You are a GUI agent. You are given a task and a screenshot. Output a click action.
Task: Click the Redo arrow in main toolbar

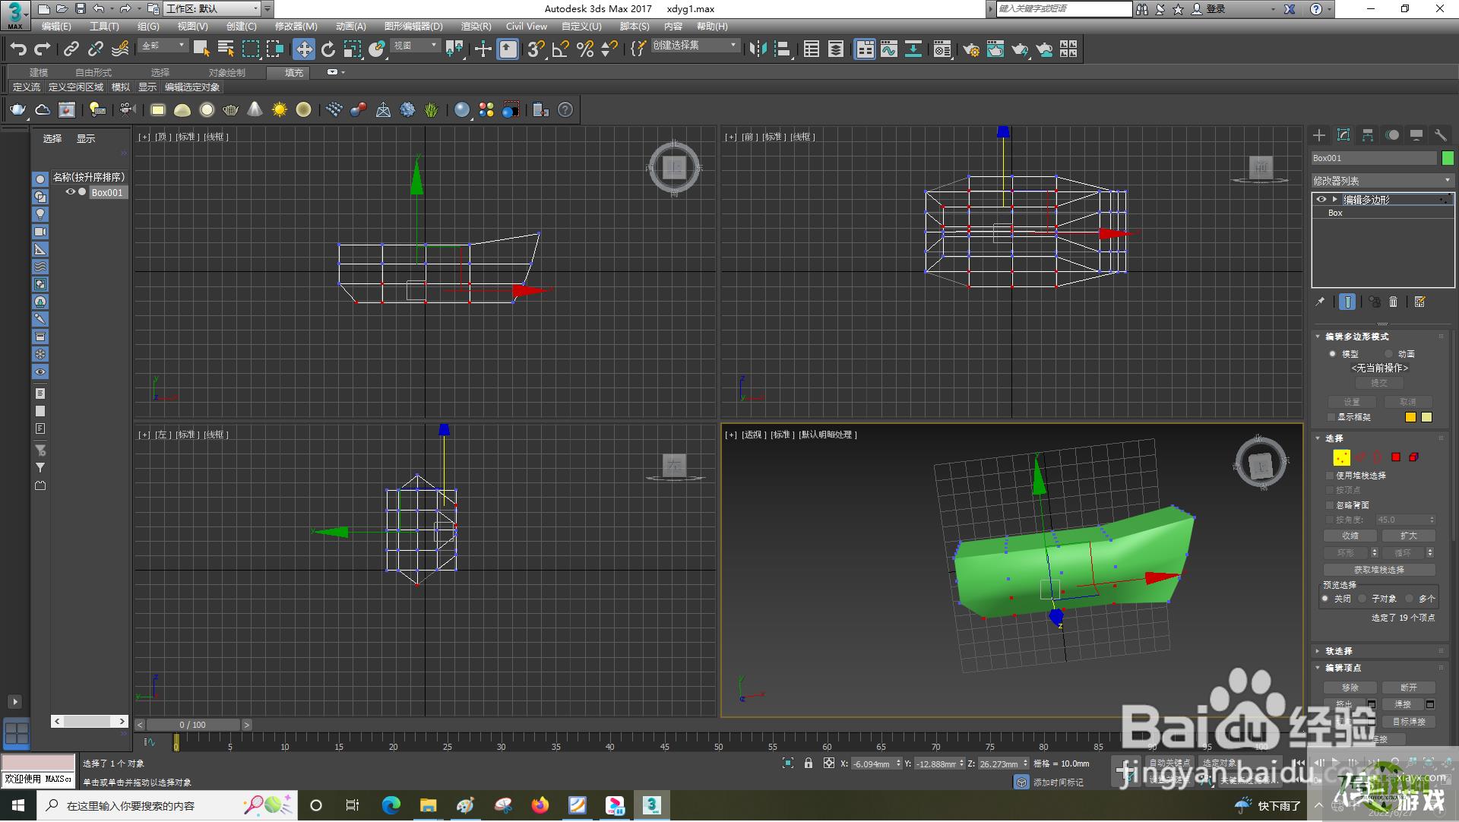tap(43, 49)
